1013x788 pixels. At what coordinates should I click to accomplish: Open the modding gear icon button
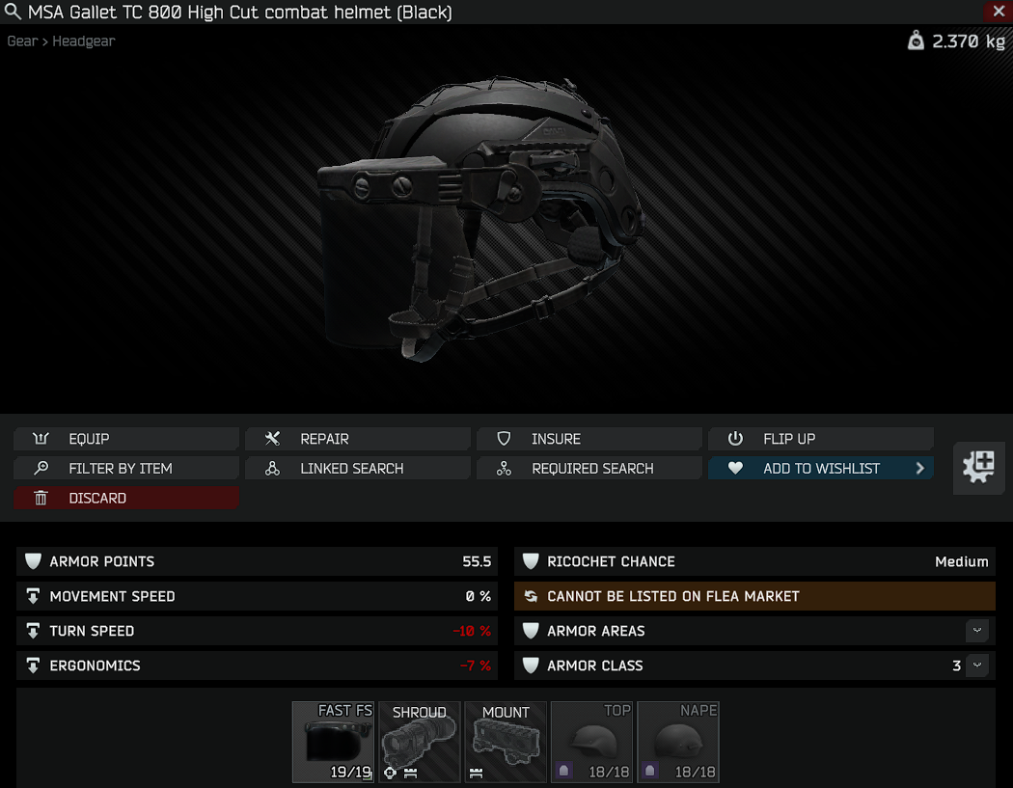pyautogui.click(x=979, y=468)
